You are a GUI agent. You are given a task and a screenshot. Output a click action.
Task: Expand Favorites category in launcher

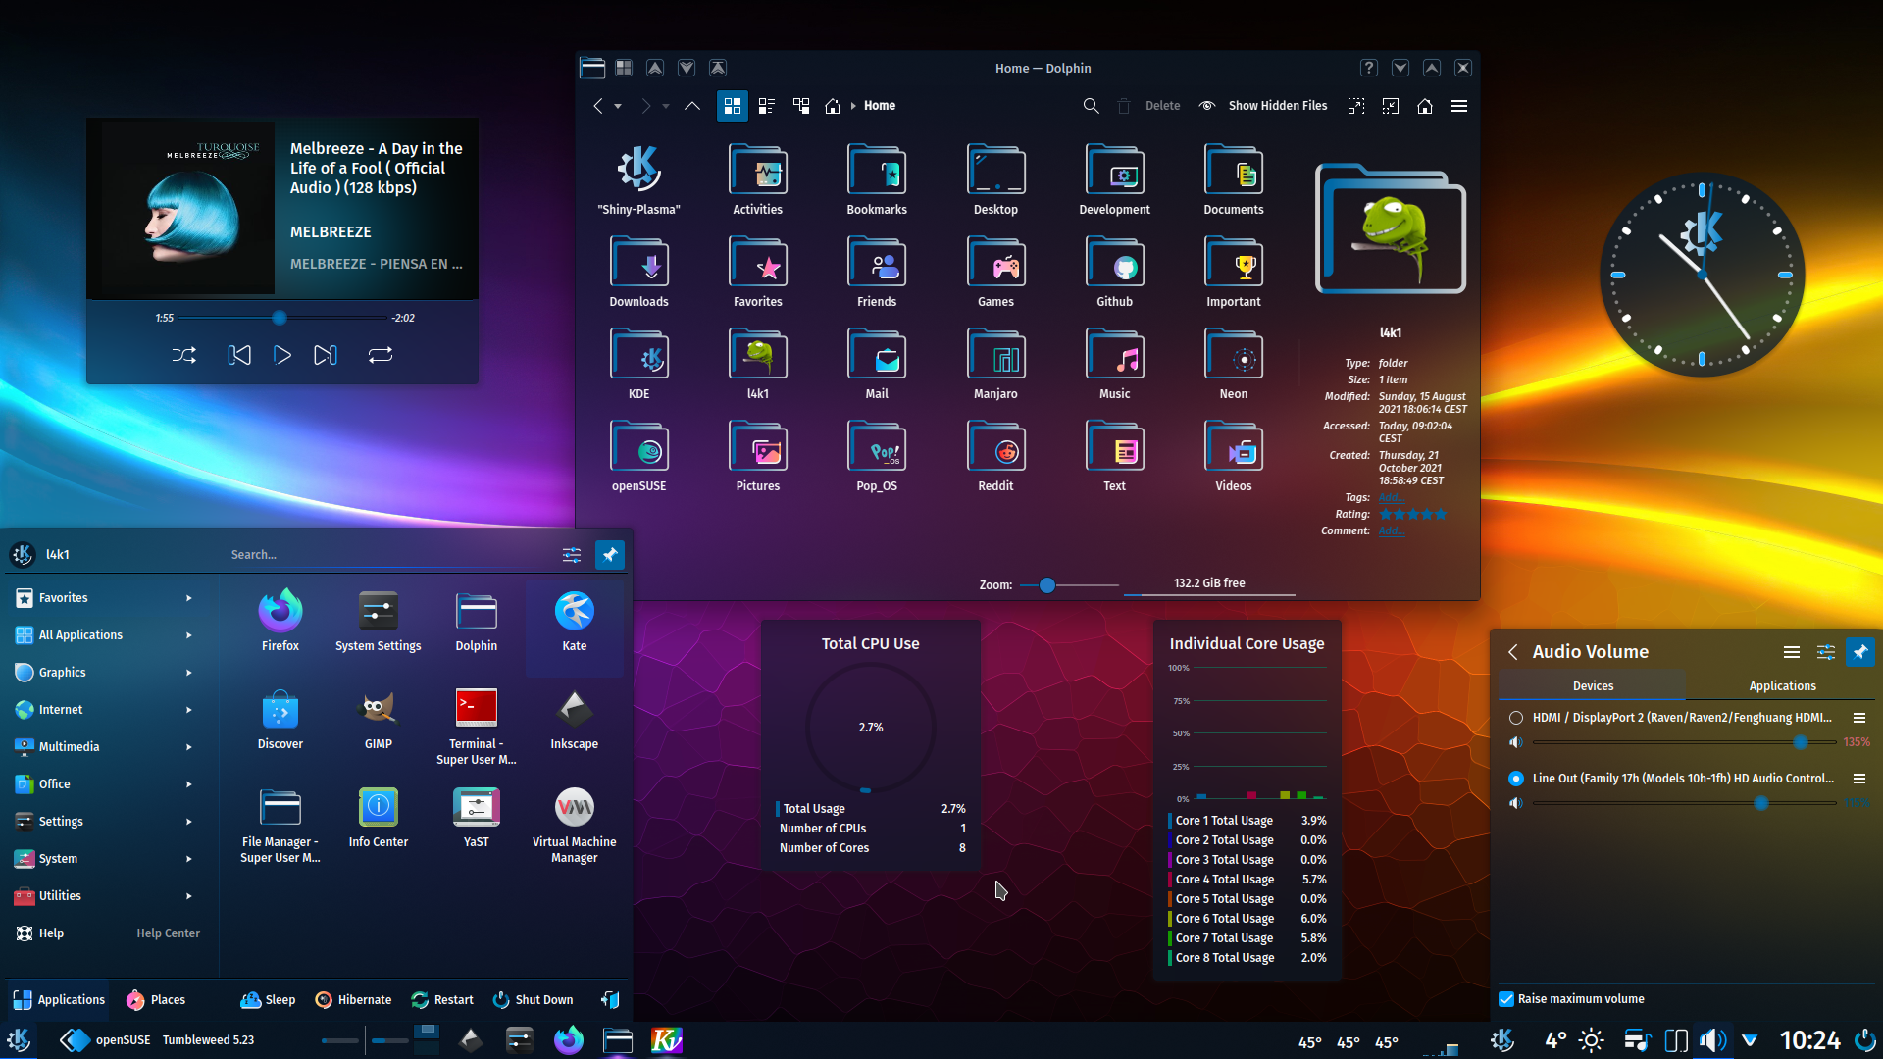pos(105,598)
